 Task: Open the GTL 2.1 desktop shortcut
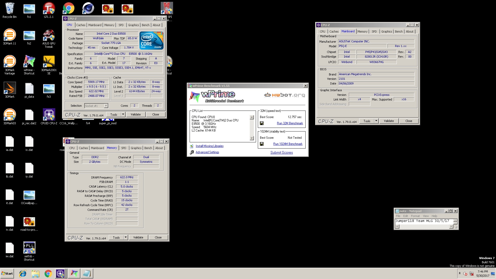tap(49, 10)
